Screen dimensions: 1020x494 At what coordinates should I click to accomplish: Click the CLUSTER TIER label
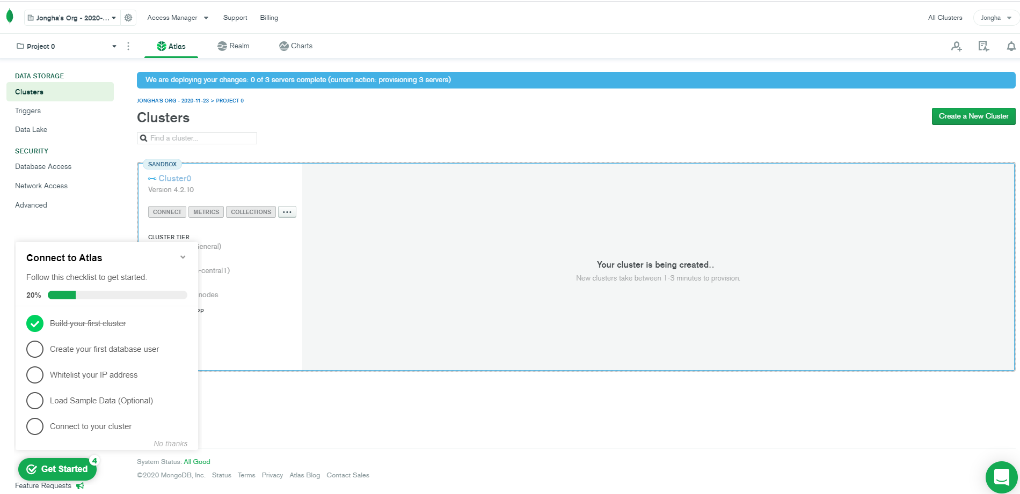coord(169,237)
